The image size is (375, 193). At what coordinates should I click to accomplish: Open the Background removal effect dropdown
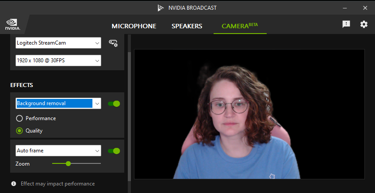pos(58,103)
